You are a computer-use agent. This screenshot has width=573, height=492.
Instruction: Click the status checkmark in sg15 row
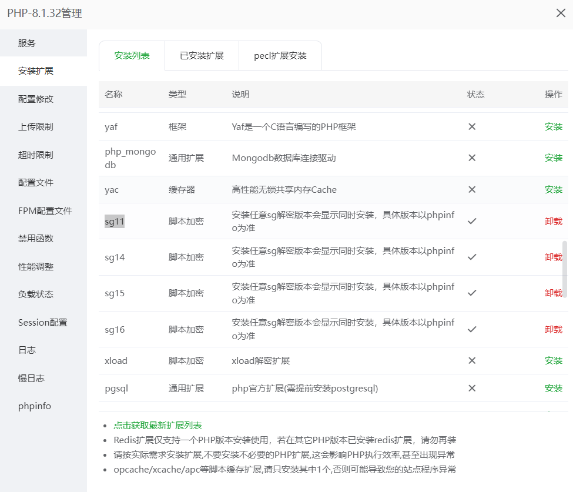pyautogui.click(x=471, y=293)
